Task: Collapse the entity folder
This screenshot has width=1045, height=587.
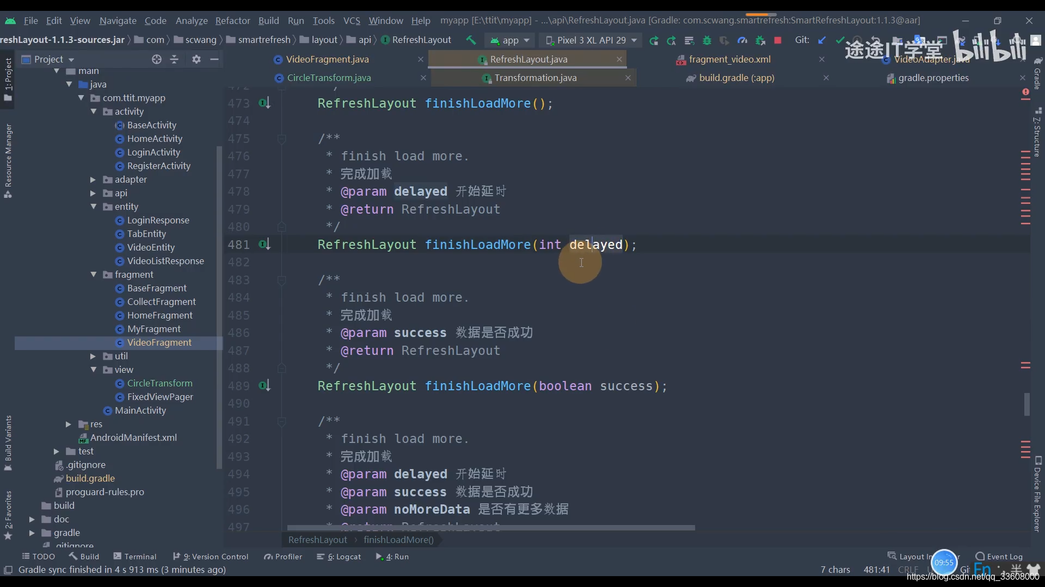Action: pos(94,207)
